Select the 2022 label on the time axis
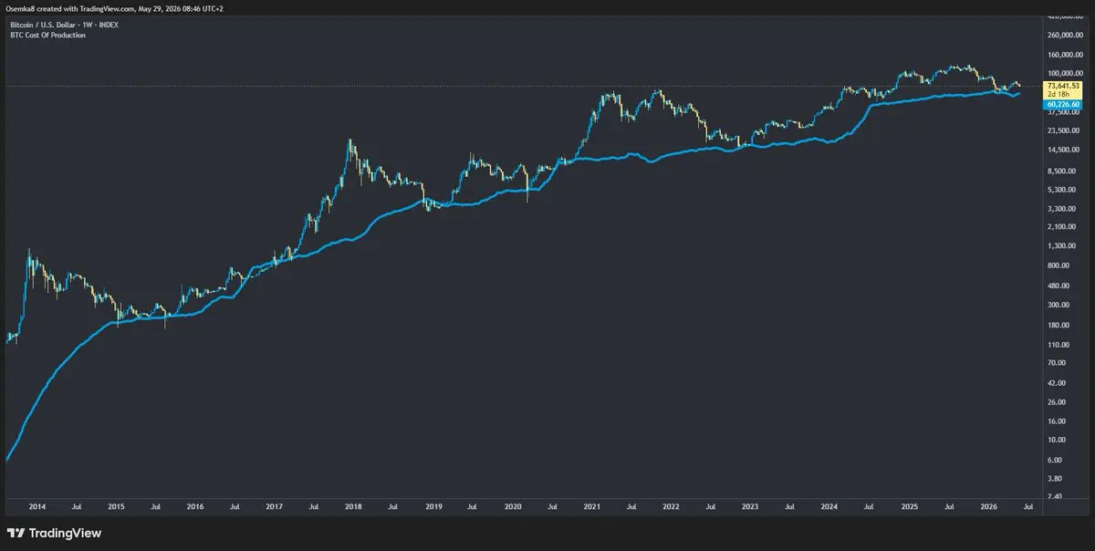The image size is (1095, 551). click(x=671, y=504)
